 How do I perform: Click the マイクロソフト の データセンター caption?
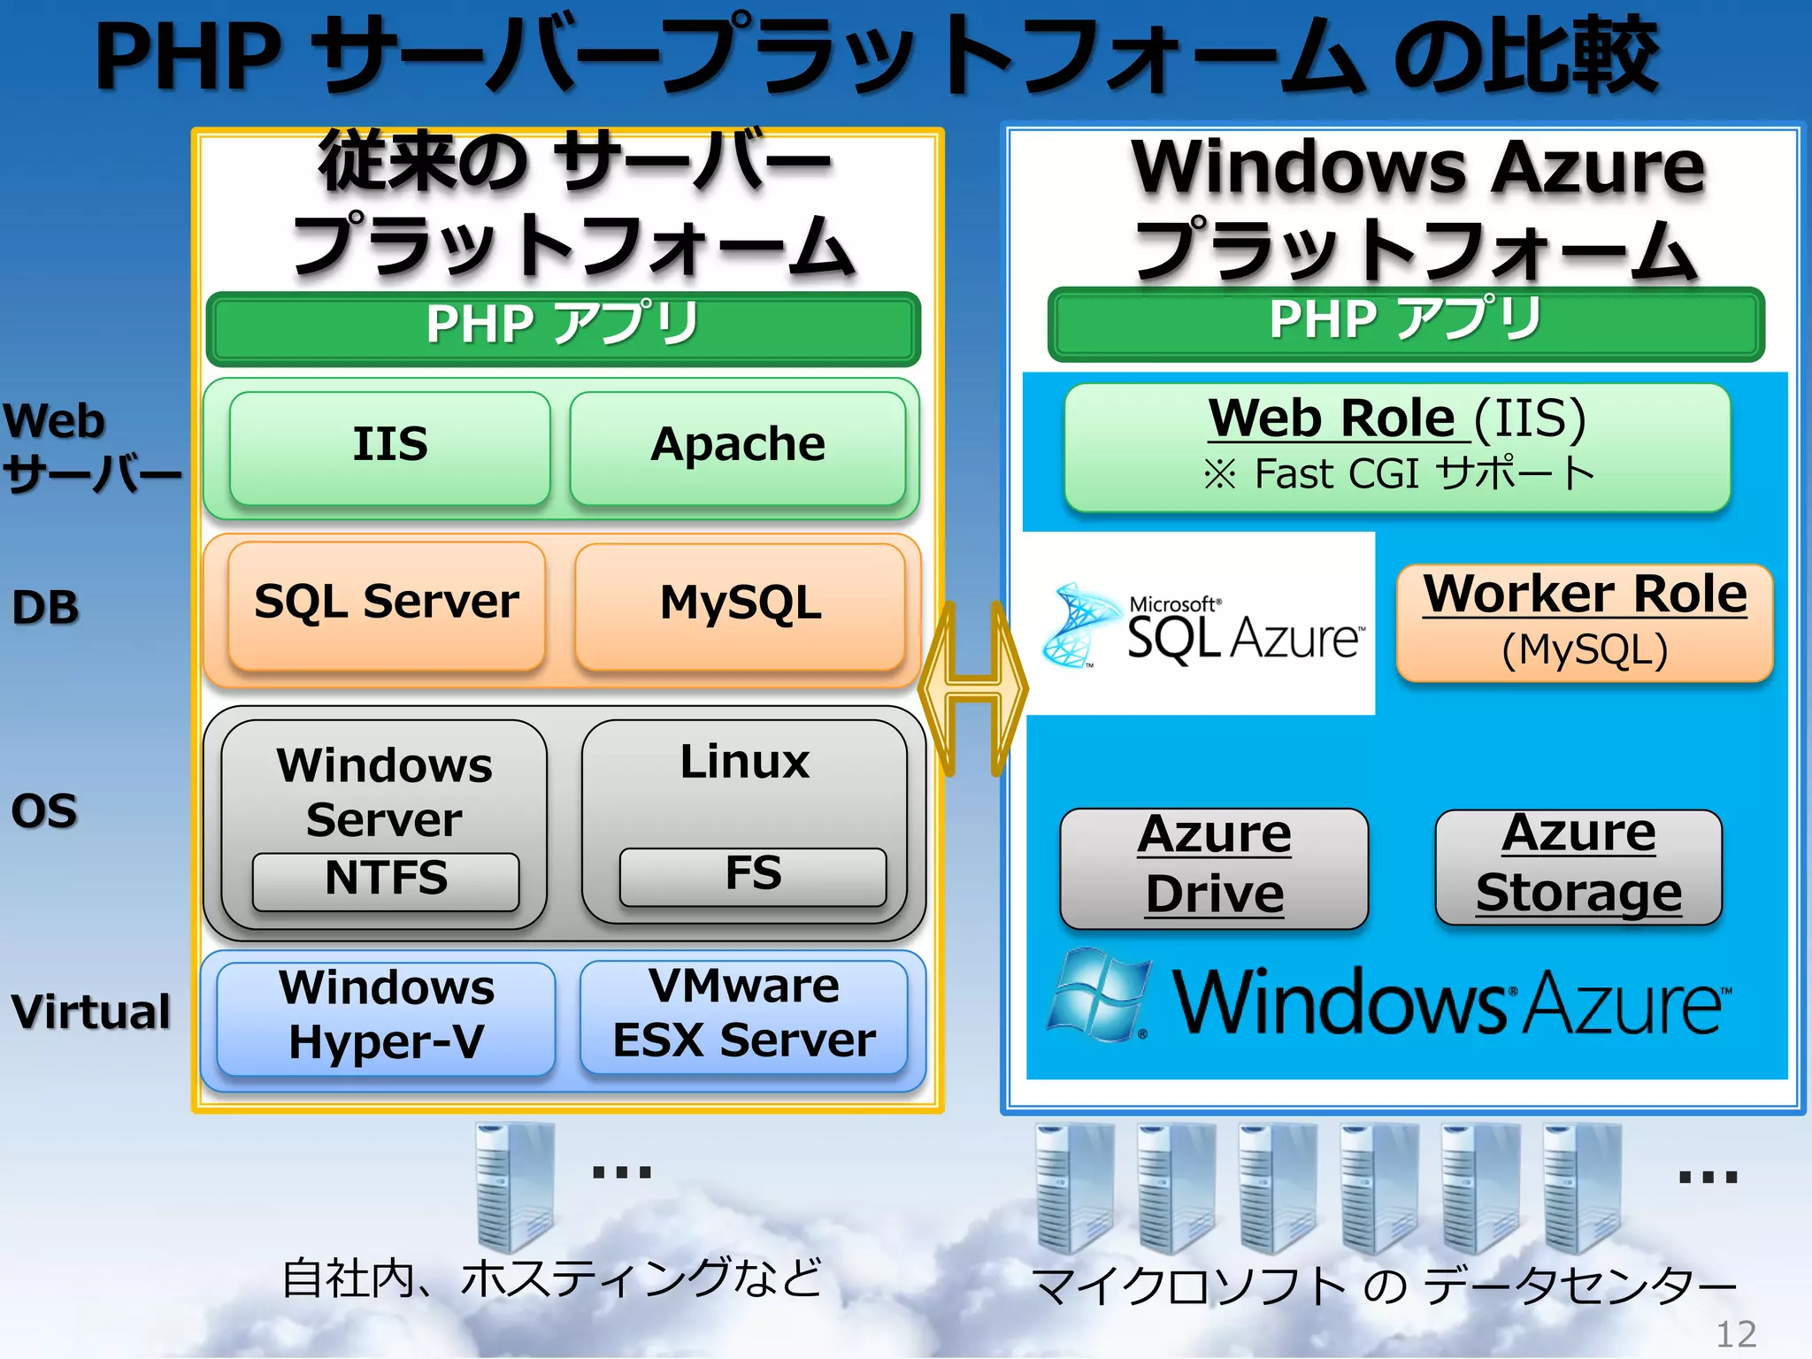(x=1385, y=1286)
